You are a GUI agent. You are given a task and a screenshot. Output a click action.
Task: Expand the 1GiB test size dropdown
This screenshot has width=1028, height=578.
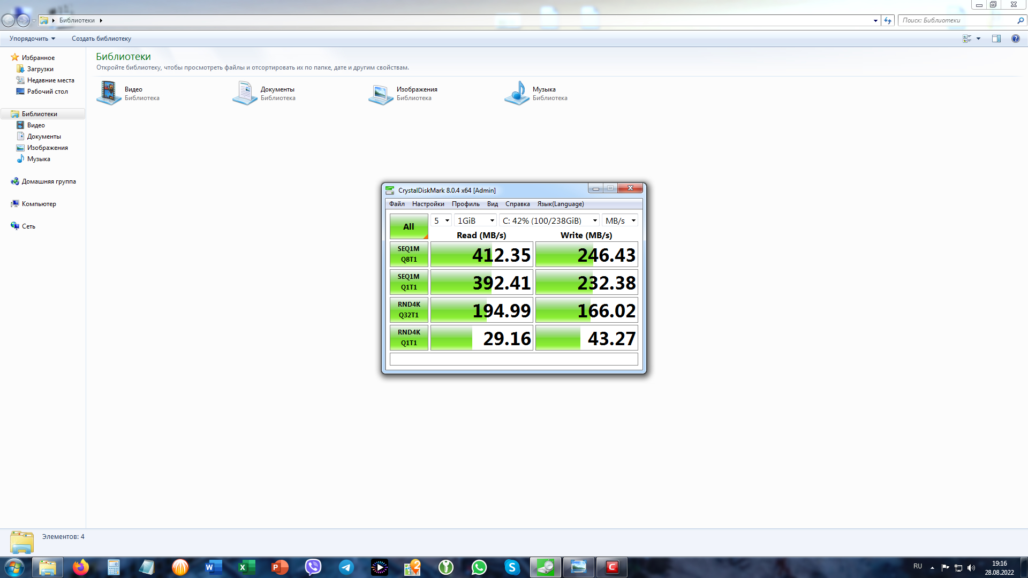[x=475, y=220]
